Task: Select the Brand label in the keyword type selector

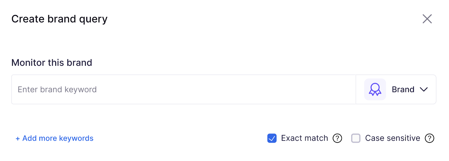Action: coord(403,89)
